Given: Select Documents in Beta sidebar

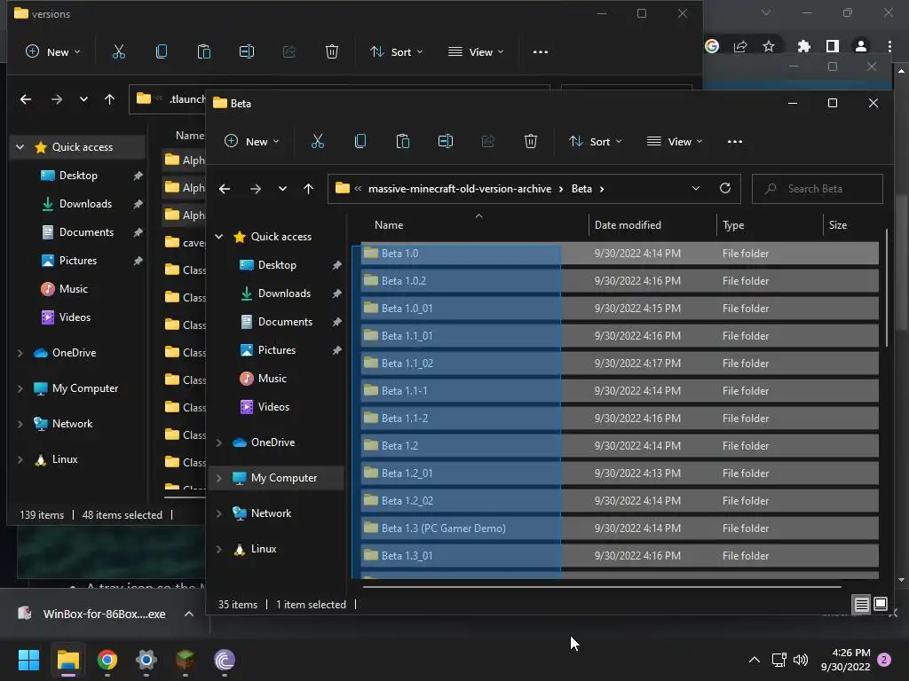Looking at the screenshot, I should (285, 321).
